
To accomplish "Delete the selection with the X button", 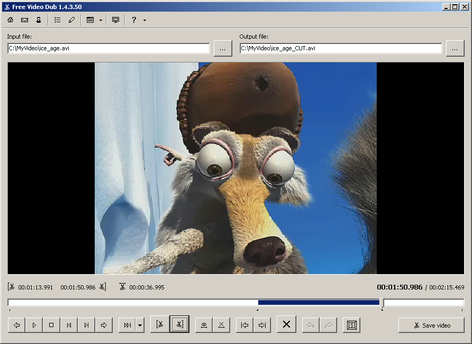I will point(286,325).
